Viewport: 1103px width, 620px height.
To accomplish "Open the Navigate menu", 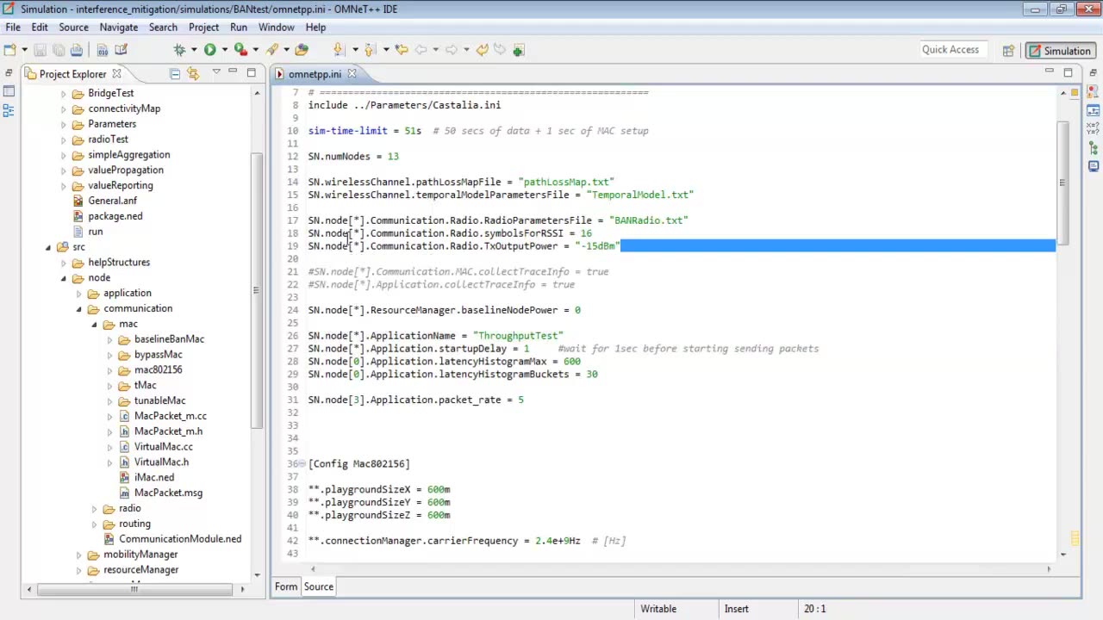I will pyautogui.click(x=118, y=28).
